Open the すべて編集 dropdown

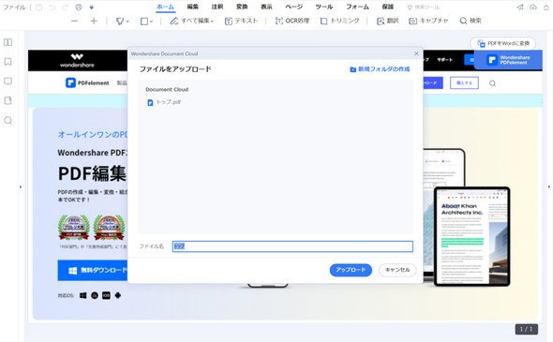pos(192,21)
